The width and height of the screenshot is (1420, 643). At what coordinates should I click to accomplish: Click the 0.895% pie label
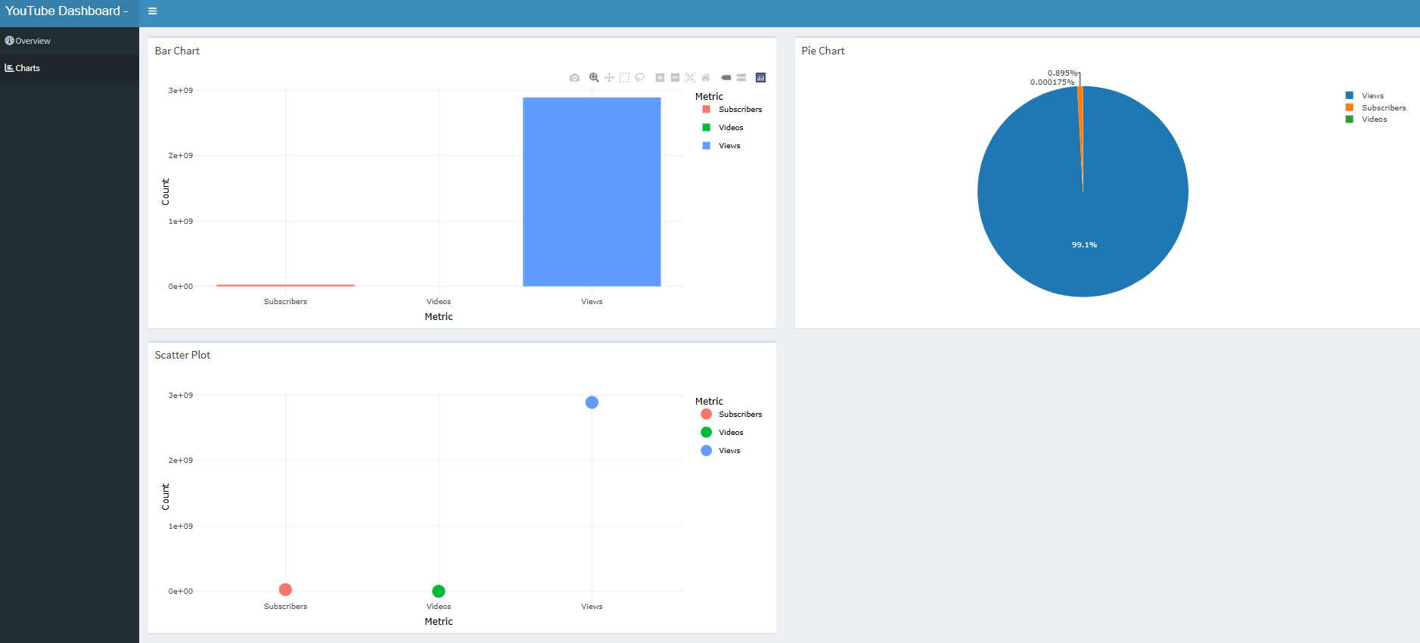(1062, 73)
